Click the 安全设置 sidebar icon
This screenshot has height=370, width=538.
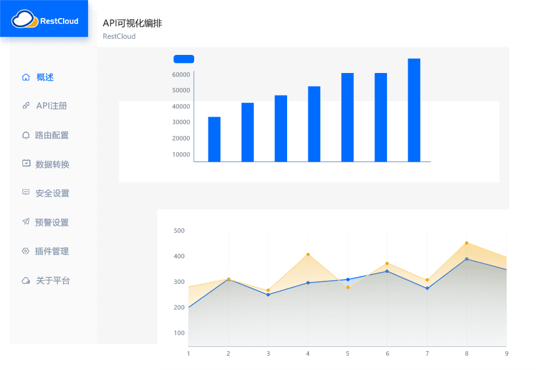26,193
